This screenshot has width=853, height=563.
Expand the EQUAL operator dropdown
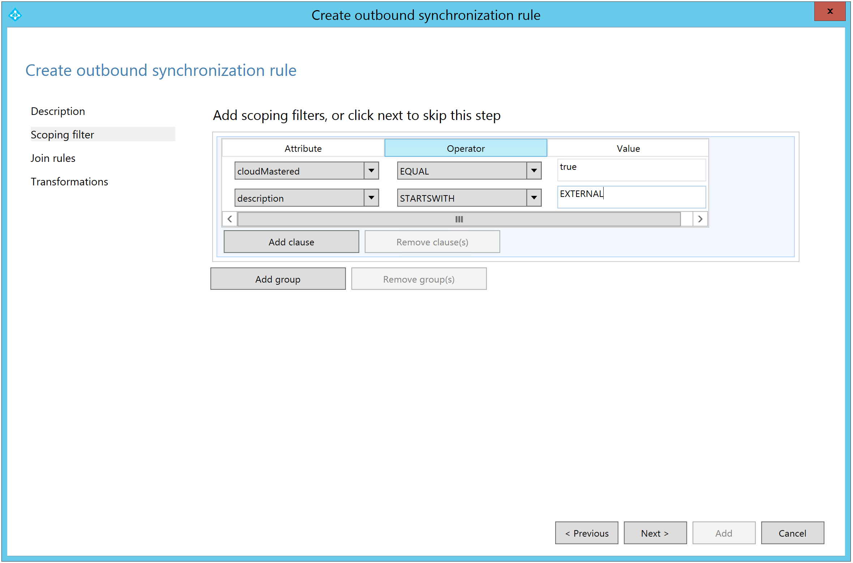click(x=534, y=171)
